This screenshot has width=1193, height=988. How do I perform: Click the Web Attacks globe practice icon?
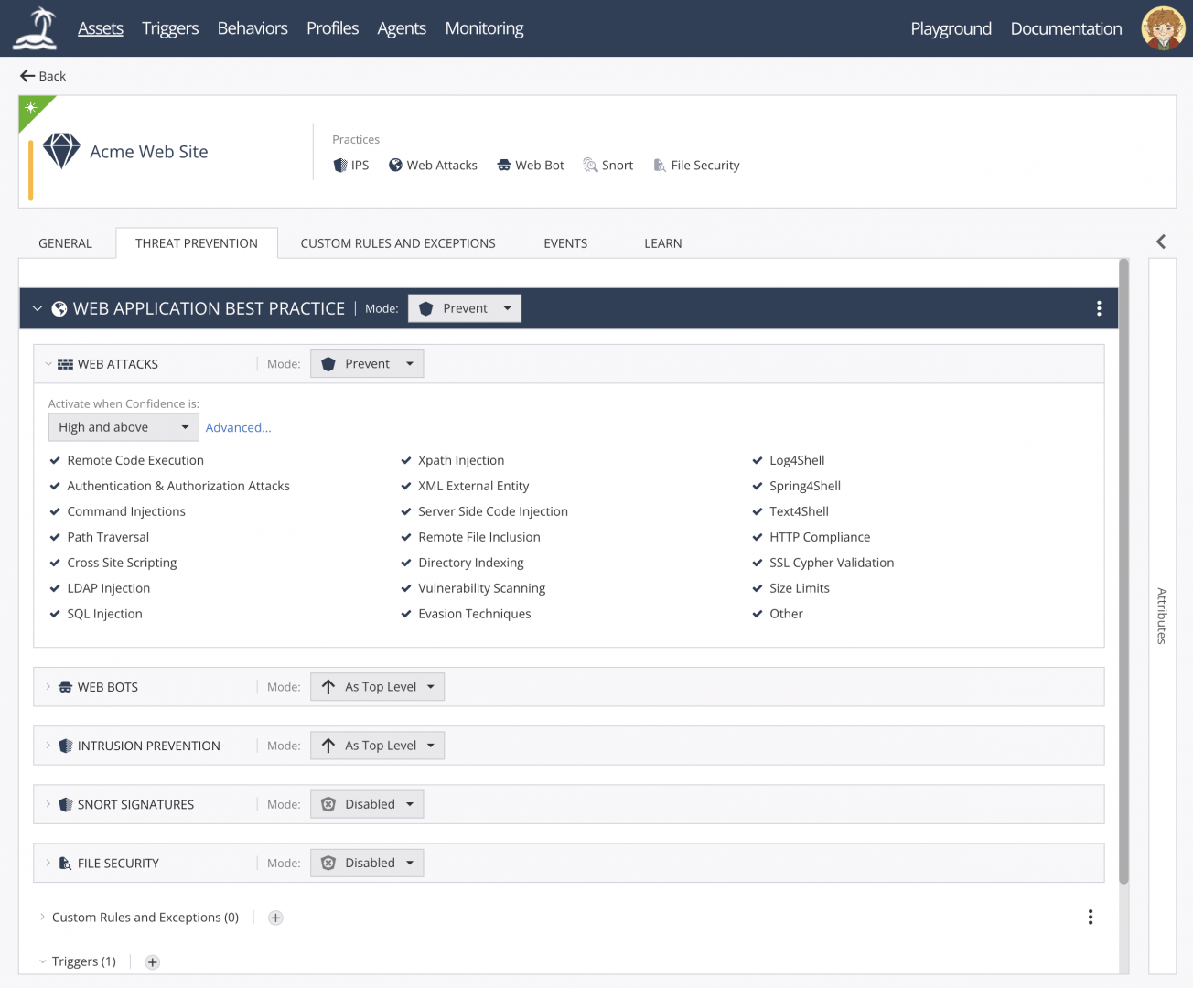click(395, 165)
